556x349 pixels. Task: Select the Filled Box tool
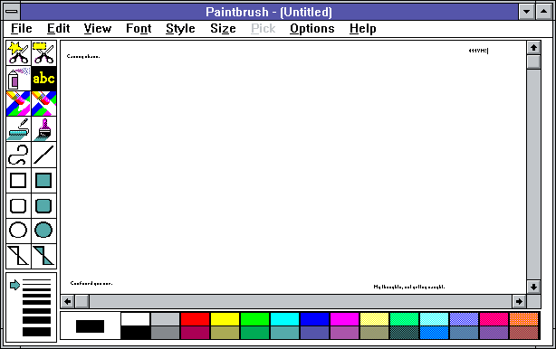click(44, 180)
